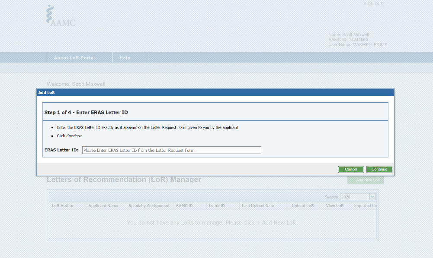Click the Upload LoR column header
Viewport: 433px width, 258px height.
point(303,206)
